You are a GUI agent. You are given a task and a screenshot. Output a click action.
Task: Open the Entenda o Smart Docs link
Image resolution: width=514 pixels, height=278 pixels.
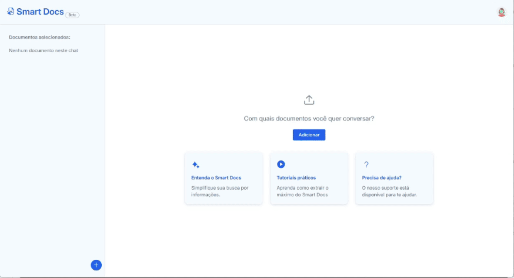(x=216, y=178)
